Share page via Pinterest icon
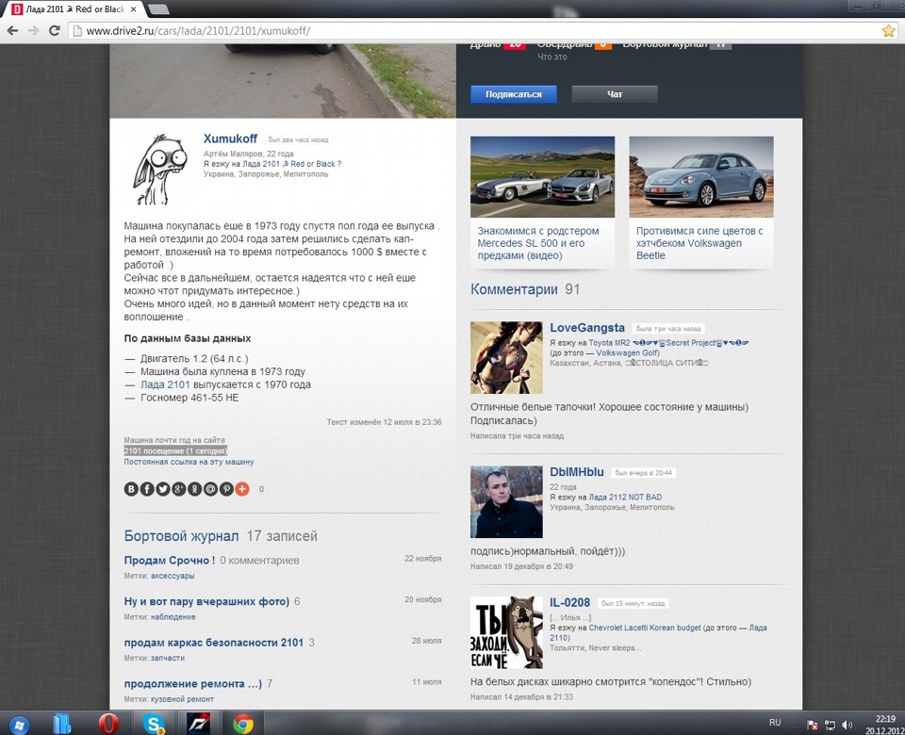The image size is (905, 735). click(226, 489)
